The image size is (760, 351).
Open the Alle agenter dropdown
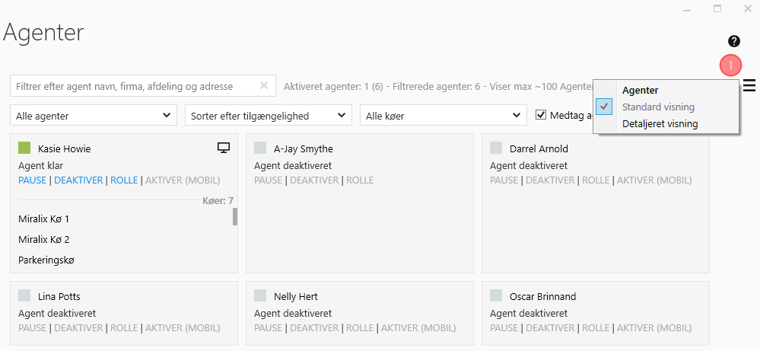(x=94, y=116)
